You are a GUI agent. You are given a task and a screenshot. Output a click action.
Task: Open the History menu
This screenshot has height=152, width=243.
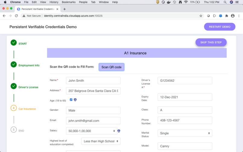click(54, 2)
